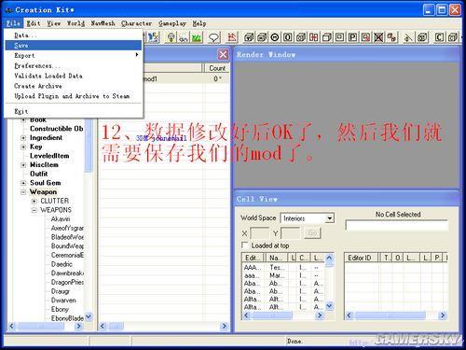This screenshot has width=466, height=350.
Task: Click the light bulb toolbar icon
Action: pos(171,37)
